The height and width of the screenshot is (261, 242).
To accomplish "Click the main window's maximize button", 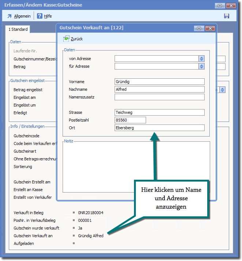I will point(220,5).
